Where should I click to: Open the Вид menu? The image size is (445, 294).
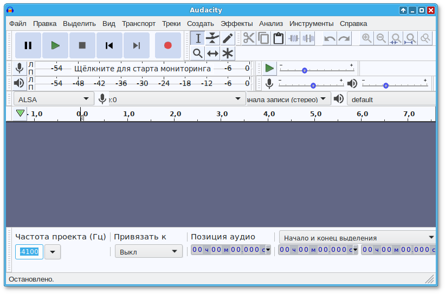[109, 23]
